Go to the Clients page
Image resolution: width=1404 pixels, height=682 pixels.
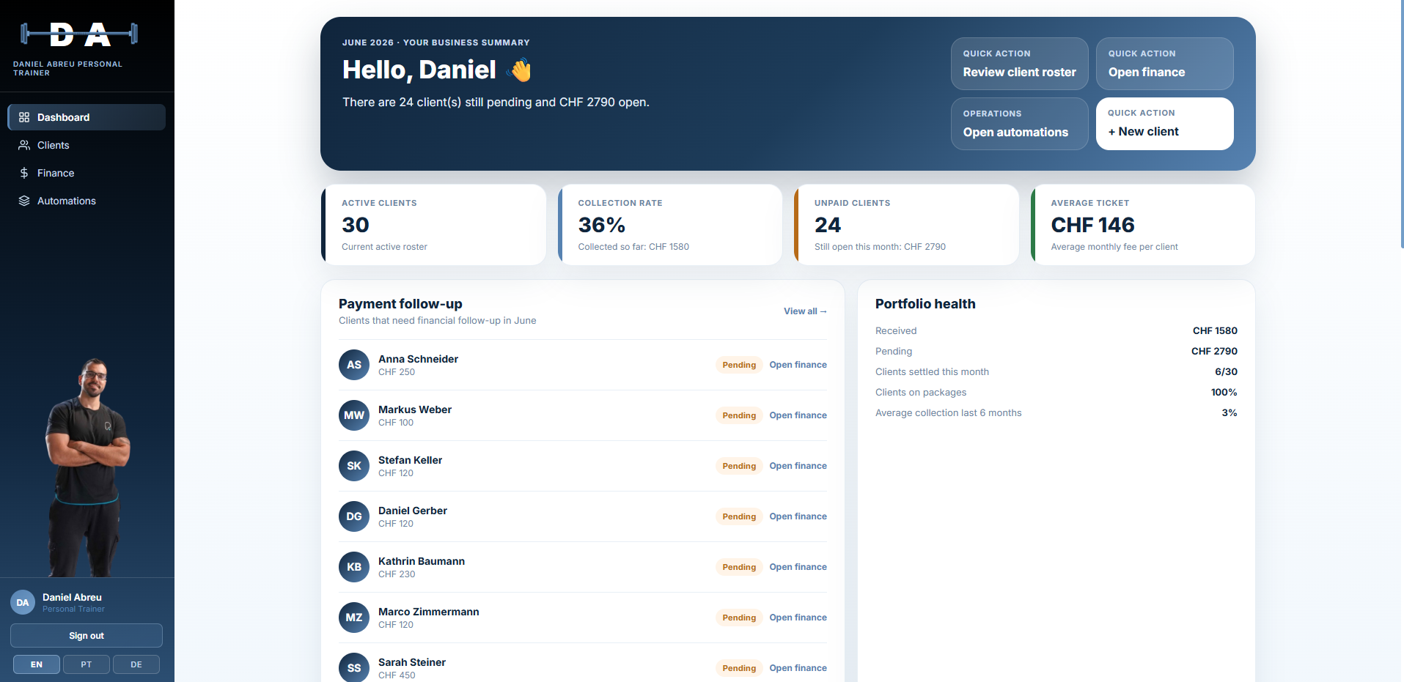point(87,145)
